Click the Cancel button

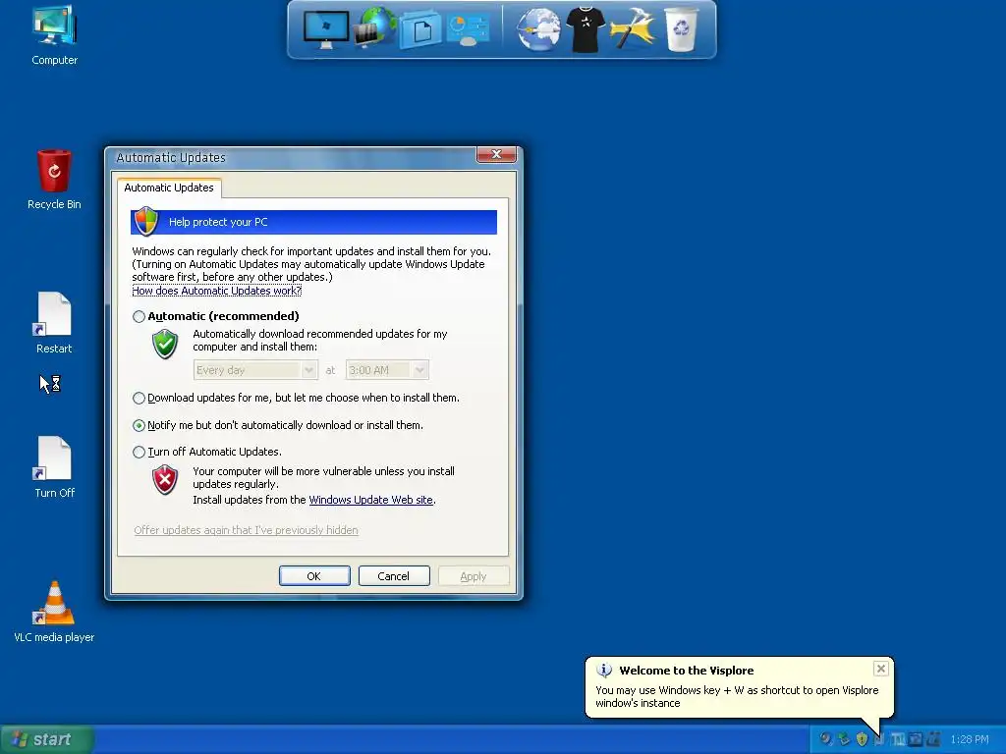(x=394, y=575)
